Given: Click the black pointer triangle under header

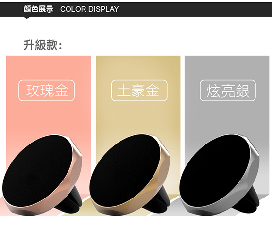Looking at the screenshot, I should coord(27,18).
